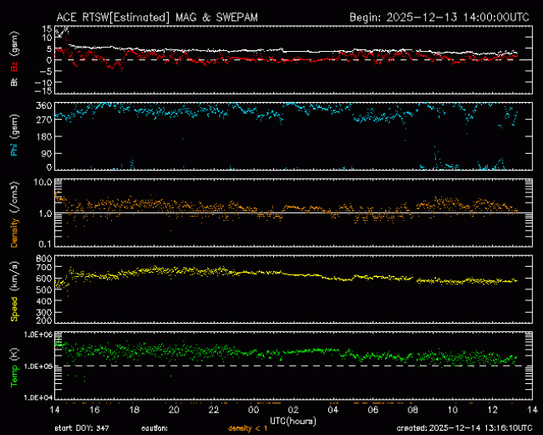Click the 'caution:' footer label
Screen dimensions: 543x435
pyautogui.click(x=155, y=428)
